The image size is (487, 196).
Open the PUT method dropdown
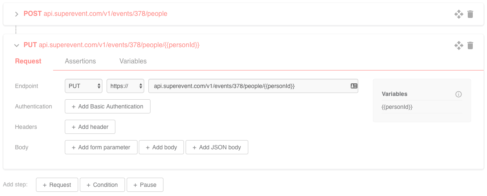84,86
